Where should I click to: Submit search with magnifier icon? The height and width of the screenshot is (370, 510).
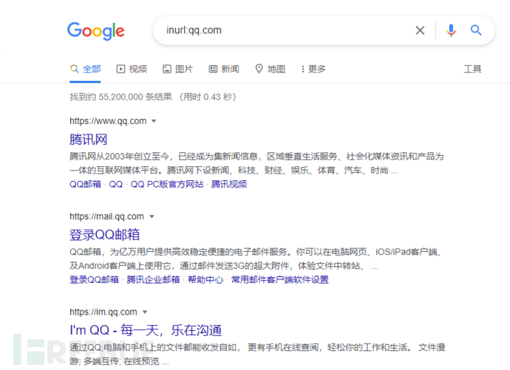pos(476,30)
